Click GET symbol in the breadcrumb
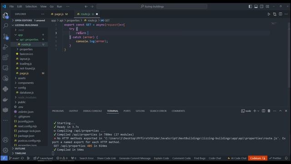 [x=105, y=20]
